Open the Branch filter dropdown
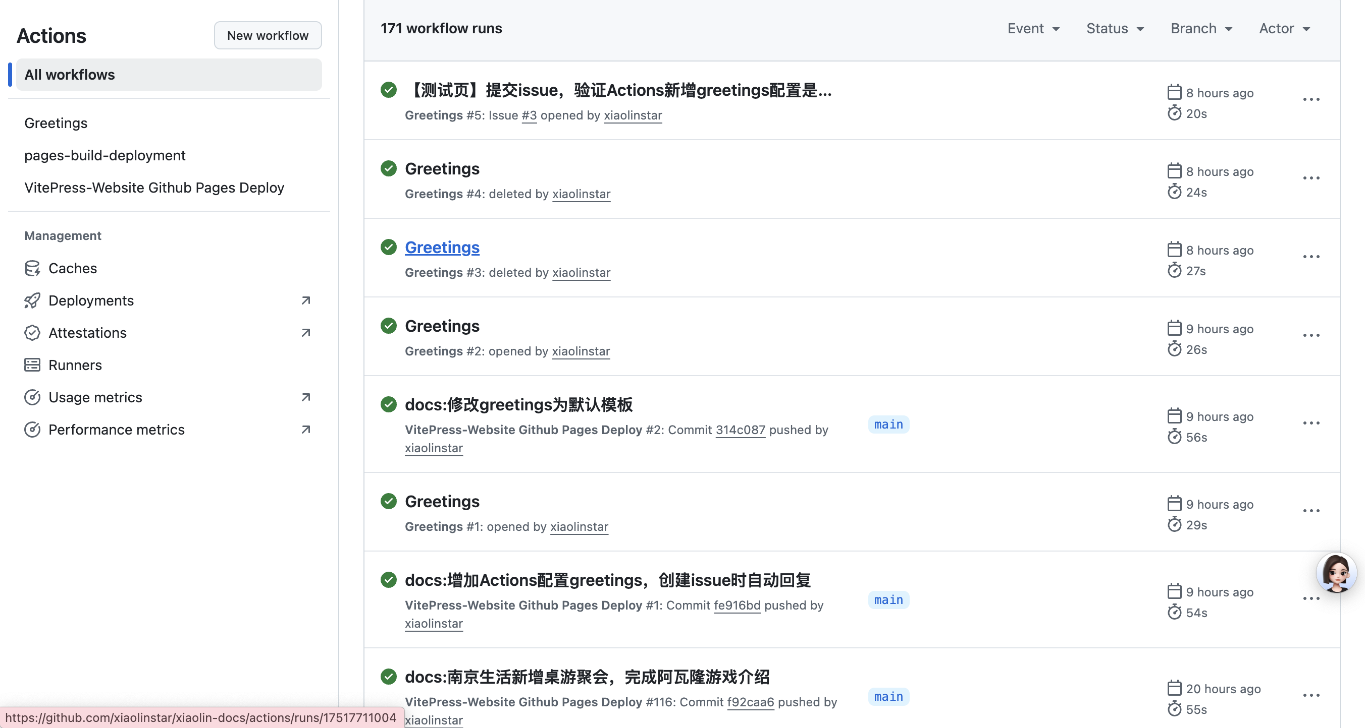Screen dimensions: 1365x728 (x=1201, y=29)
